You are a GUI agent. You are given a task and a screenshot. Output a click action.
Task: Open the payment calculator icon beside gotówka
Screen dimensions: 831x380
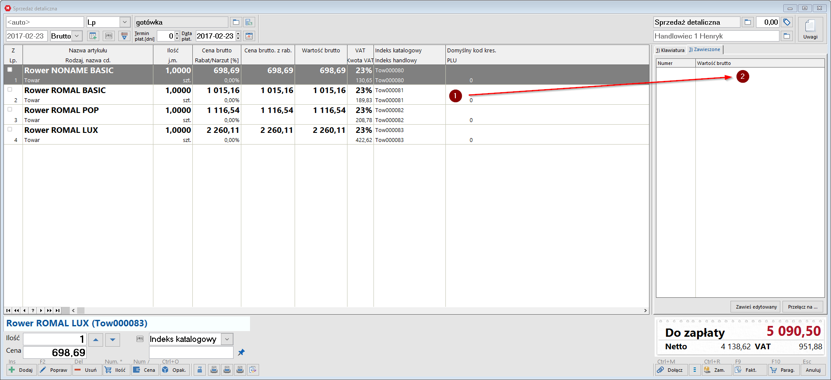[x=249, y=22]
